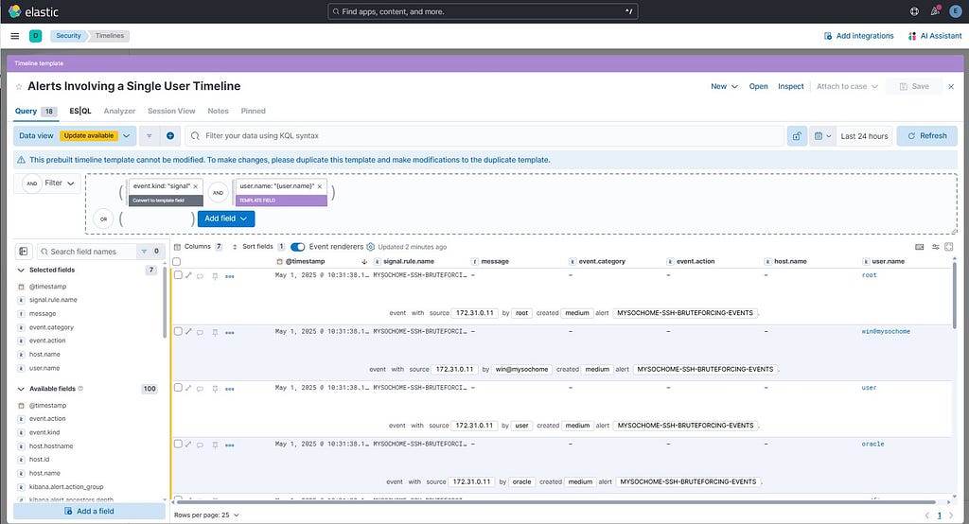This screenshot has height=524, width=969.
Task: Favorite the timeline with the star icon
Action: pos(19,86)
